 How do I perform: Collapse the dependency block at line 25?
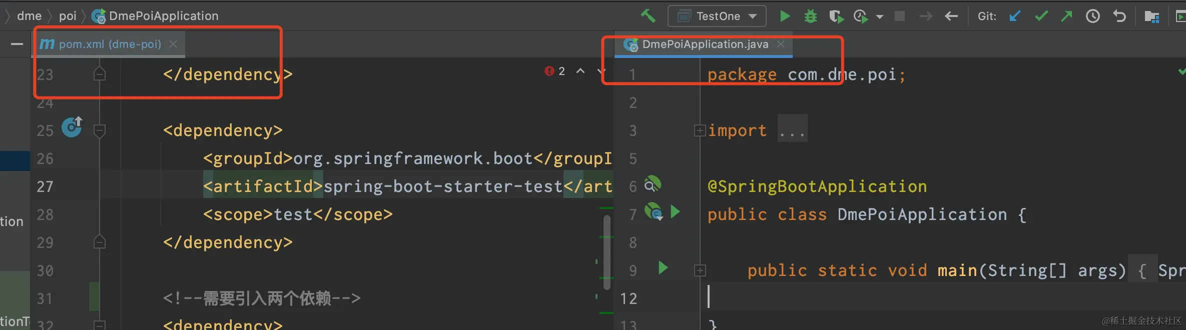pos(100,130)
